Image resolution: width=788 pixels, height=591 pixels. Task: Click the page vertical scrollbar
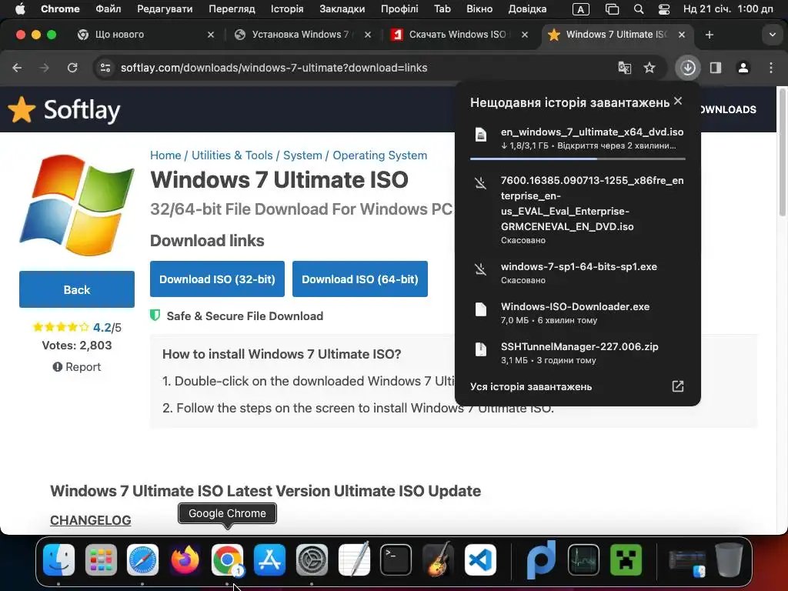pyautogui.click(x=782, y=151)
